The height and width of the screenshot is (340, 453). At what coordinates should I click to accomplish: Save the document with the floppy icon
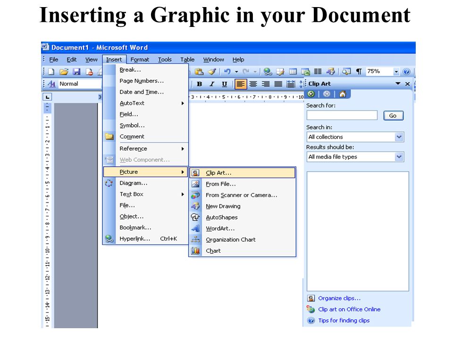pos(76,72)
